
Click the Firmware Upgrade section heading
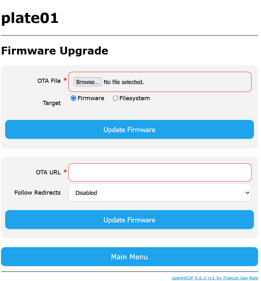click(55, 51)
